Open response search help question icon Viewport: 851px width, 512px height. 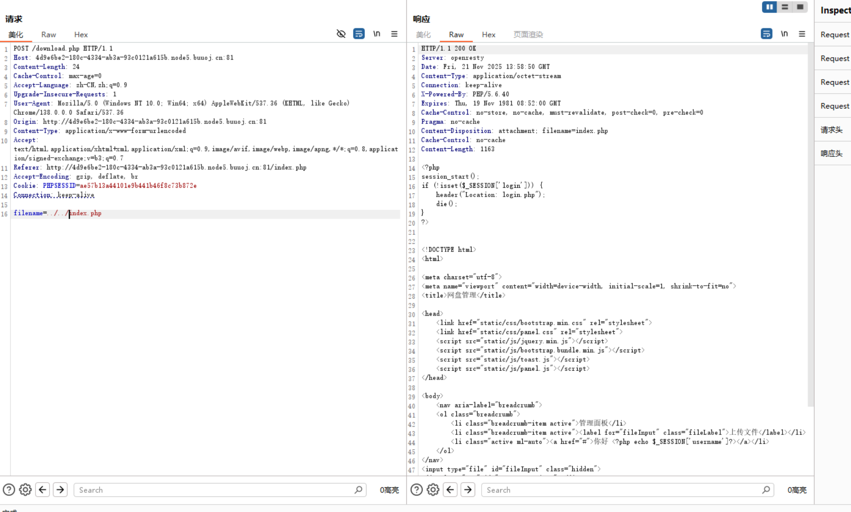coord(416,490)
